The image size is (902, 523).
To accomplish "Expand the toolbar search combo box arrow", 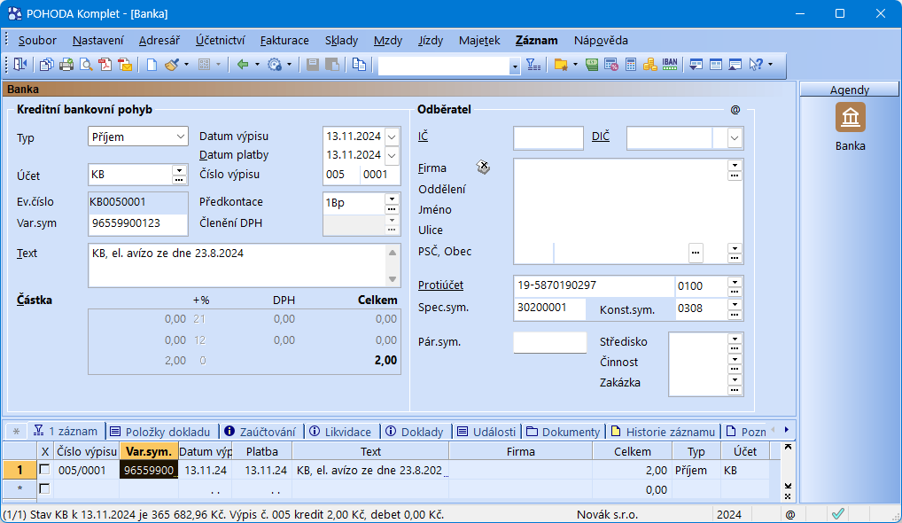I will coord(515,66).
